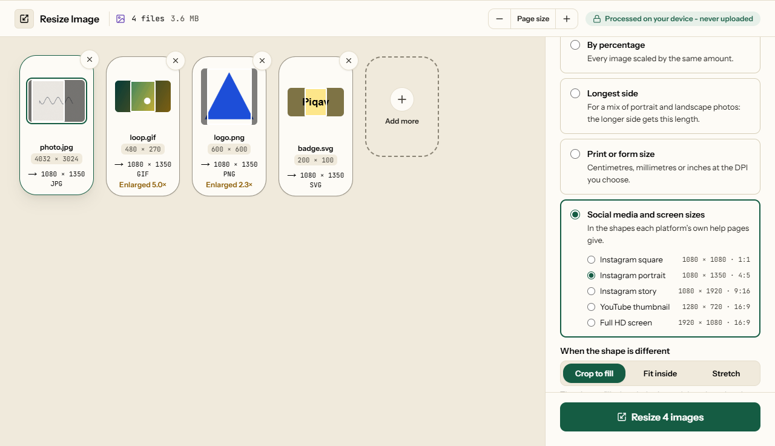The height and width of the screenshot is (446, 775).
Task: Pick the YouTube thumbnail preset
Action: click(x=668, y=307)
